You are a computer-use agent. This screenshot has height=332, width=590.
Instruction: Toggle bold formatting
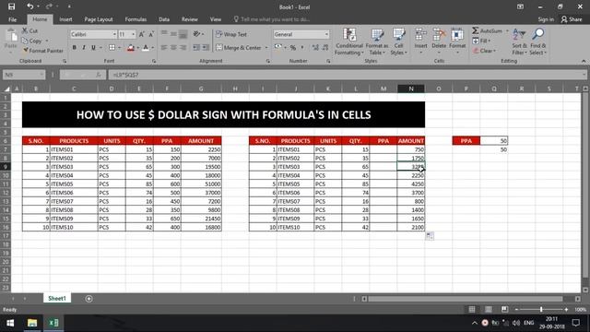pyautogui.click(x=74, y=48)
